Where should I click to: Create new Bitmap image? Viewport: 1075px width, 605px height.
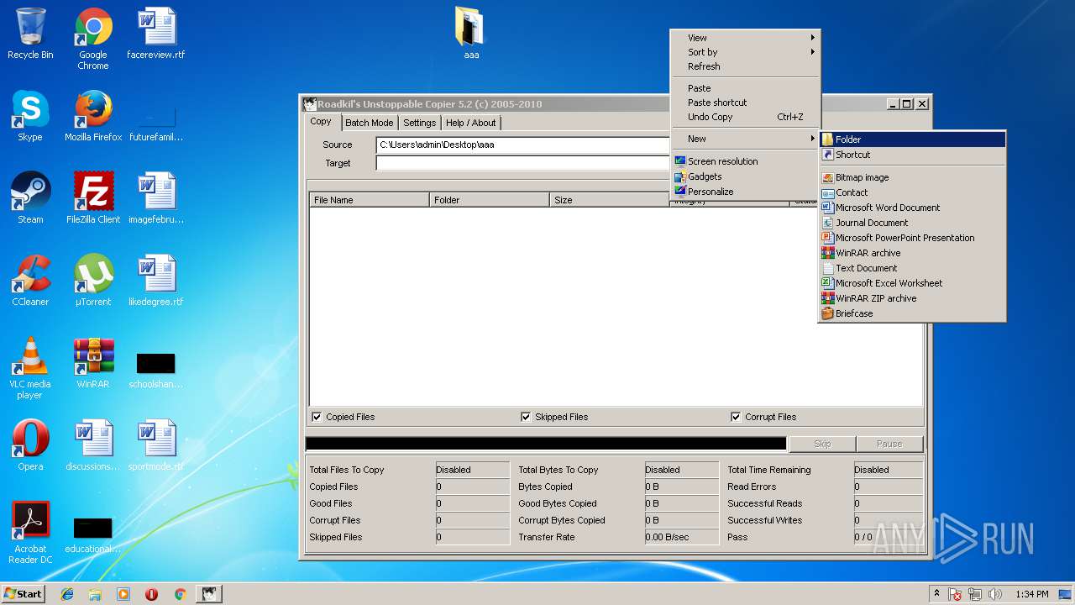click(x=912, y=177)
